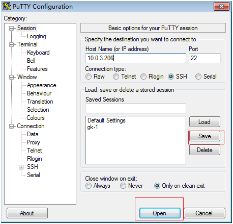Select the Connection category

pyautogui.click(x=31, y=126)
